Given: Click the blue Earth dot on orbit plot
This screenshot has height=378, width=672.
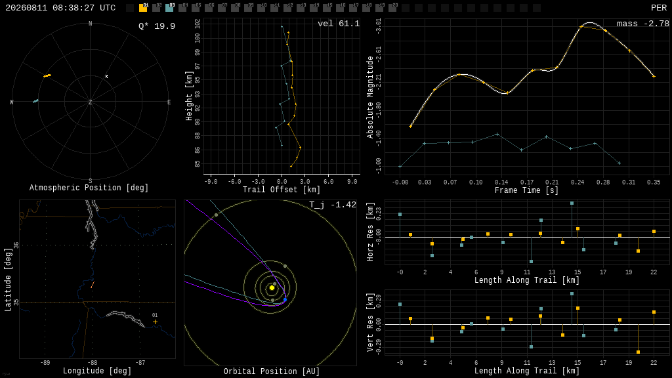Looking at the screenshot, I should pyautogui.click(x=285, y=299).
